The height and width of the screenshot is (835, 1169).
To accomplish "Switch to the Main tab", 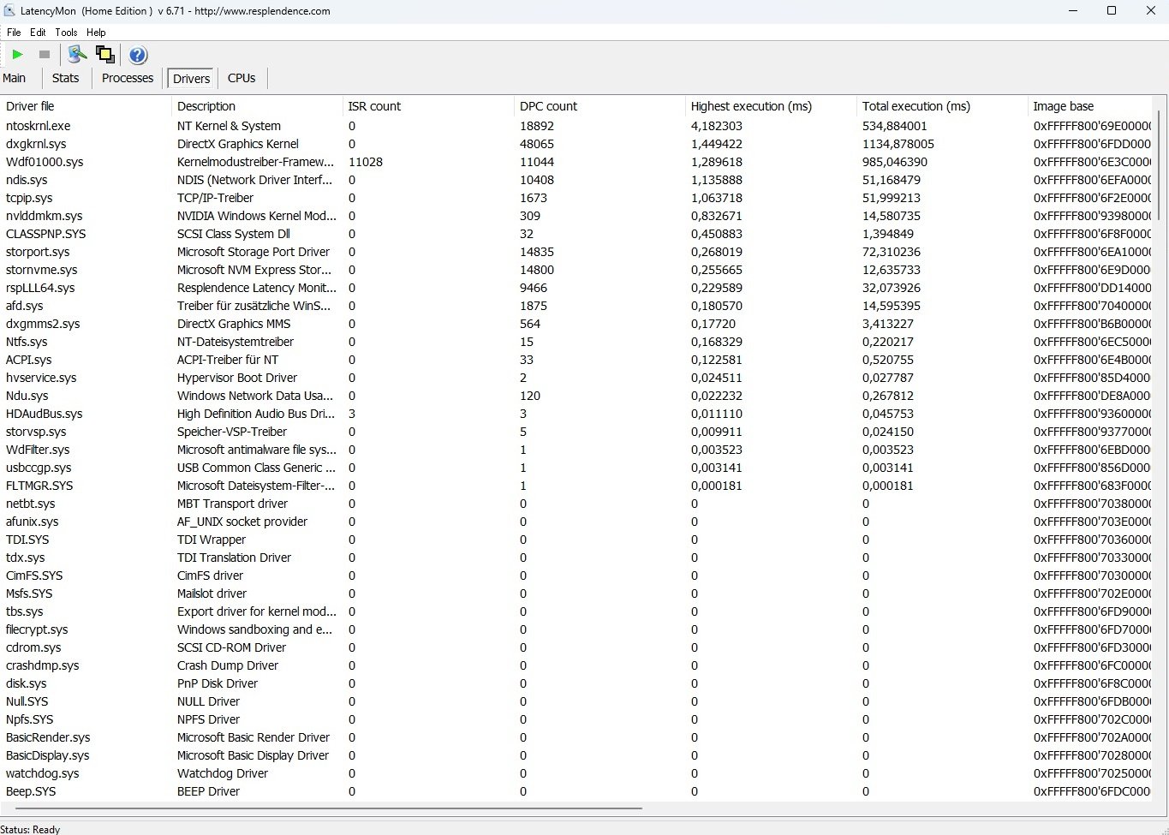I will pyautogui.click(x=15, y=78).
